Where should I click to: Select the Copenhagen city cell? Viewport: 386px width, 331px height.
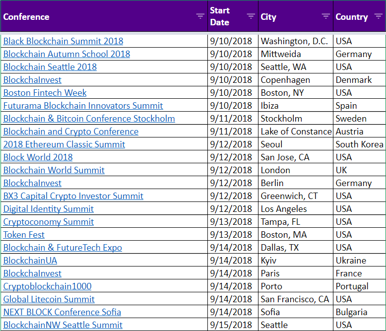[x=296, y=80]
